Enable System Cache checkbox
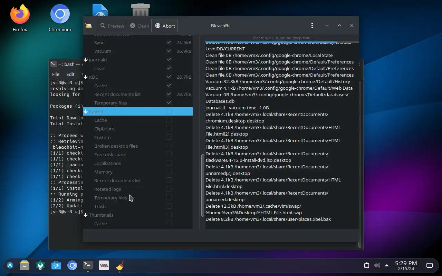The width and height of the screenshot is (442, 276). (x=169, y=120)
